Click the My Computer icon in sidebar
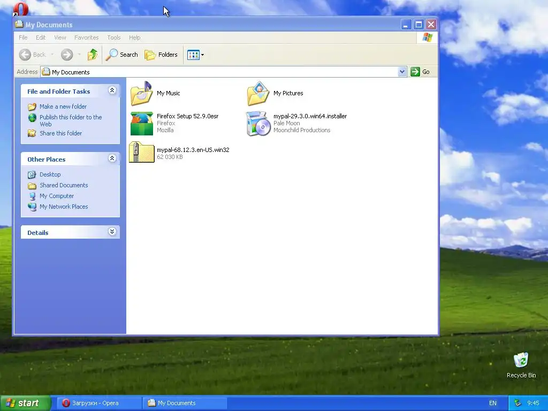 coord(32,196)
